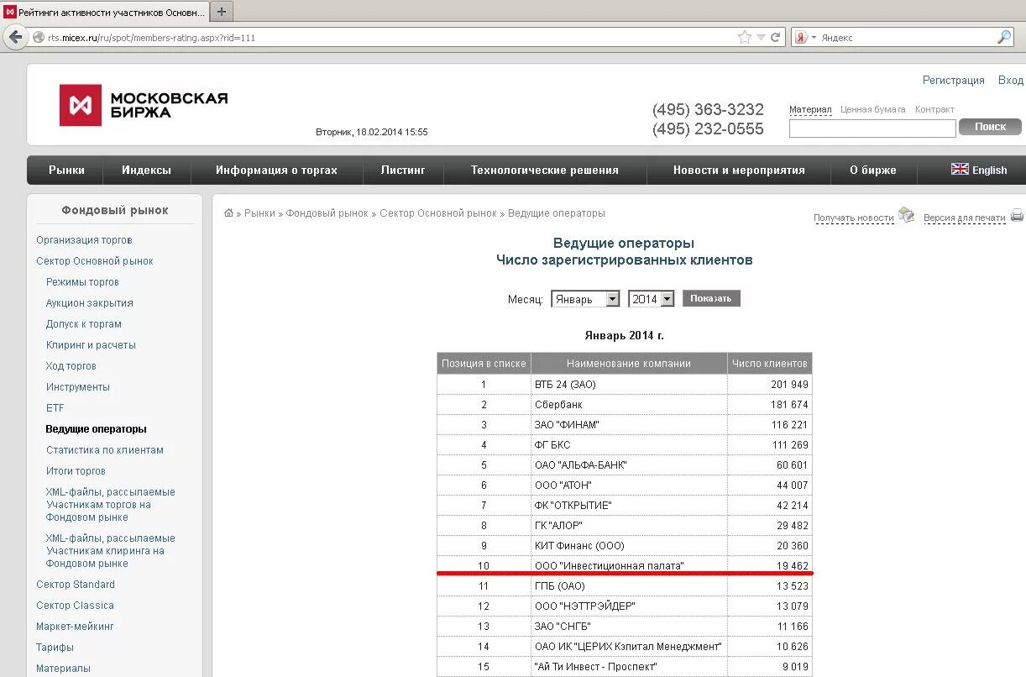The width and height of the screenshot is (1026, 677).
Task: Click the printer icon next to Версия для печати
Action: [x=1017, y=215]
